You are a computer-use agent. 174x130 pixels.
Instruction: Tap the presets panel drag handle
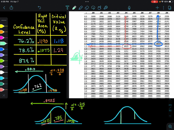pyautogui.click(x=4, y=20)
